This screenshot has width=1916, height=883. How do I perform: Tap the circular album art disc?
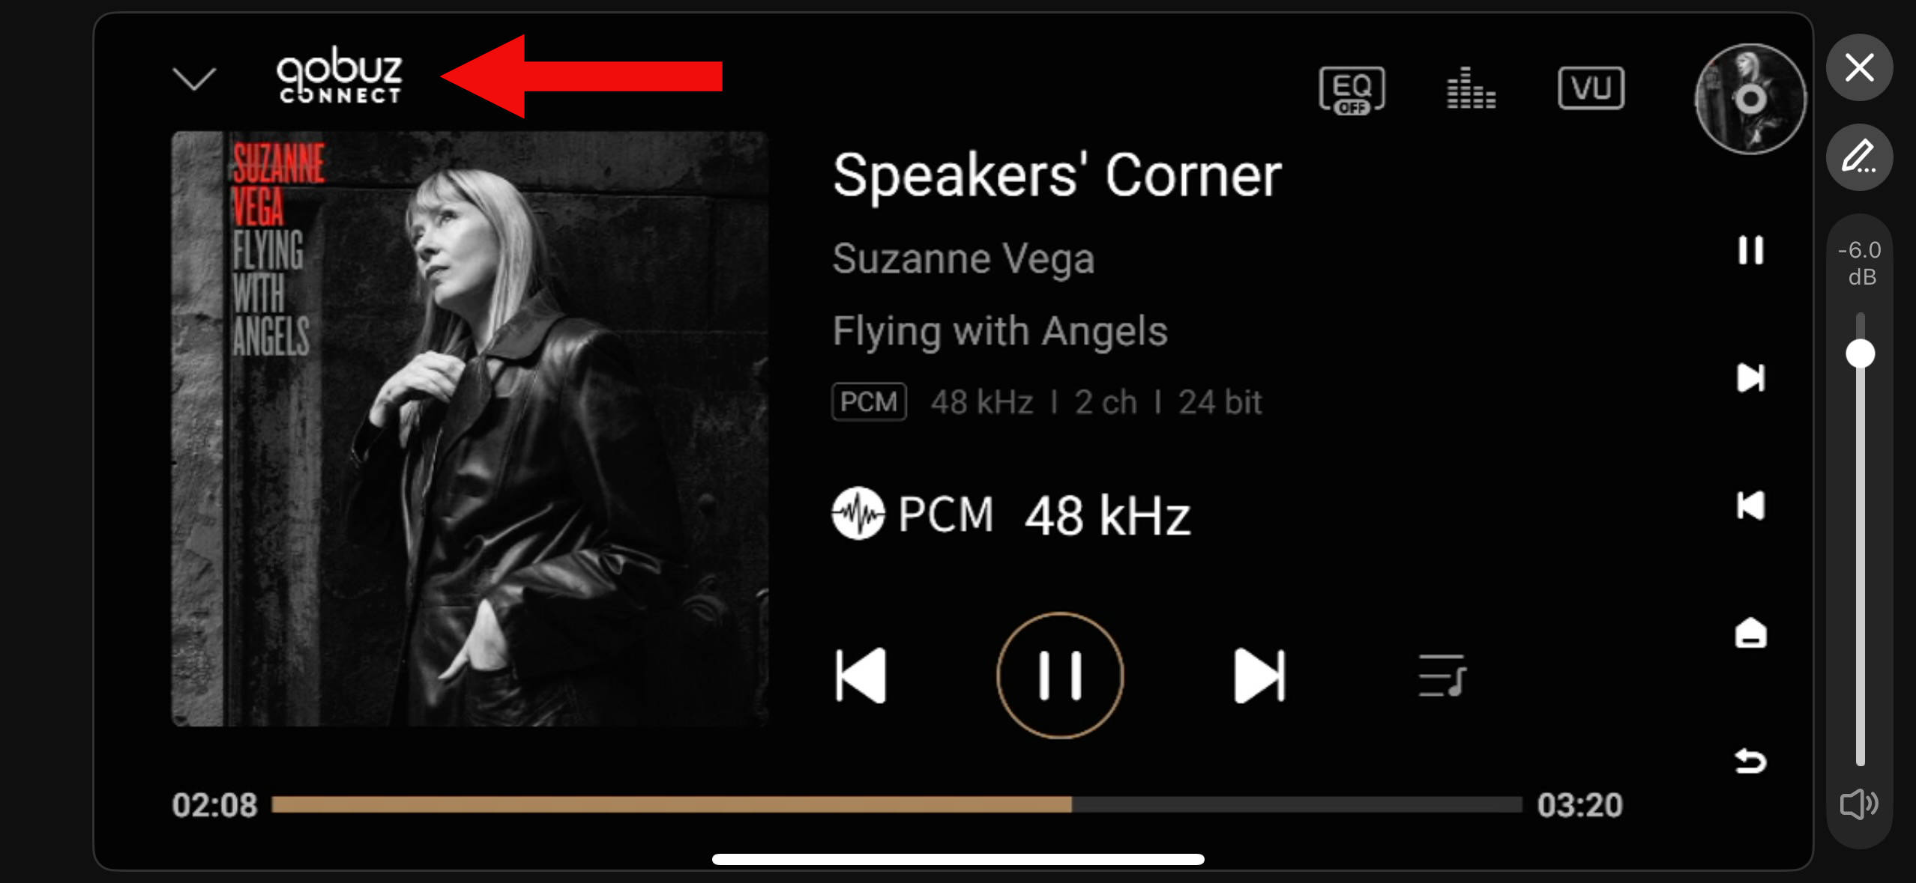1750,99
